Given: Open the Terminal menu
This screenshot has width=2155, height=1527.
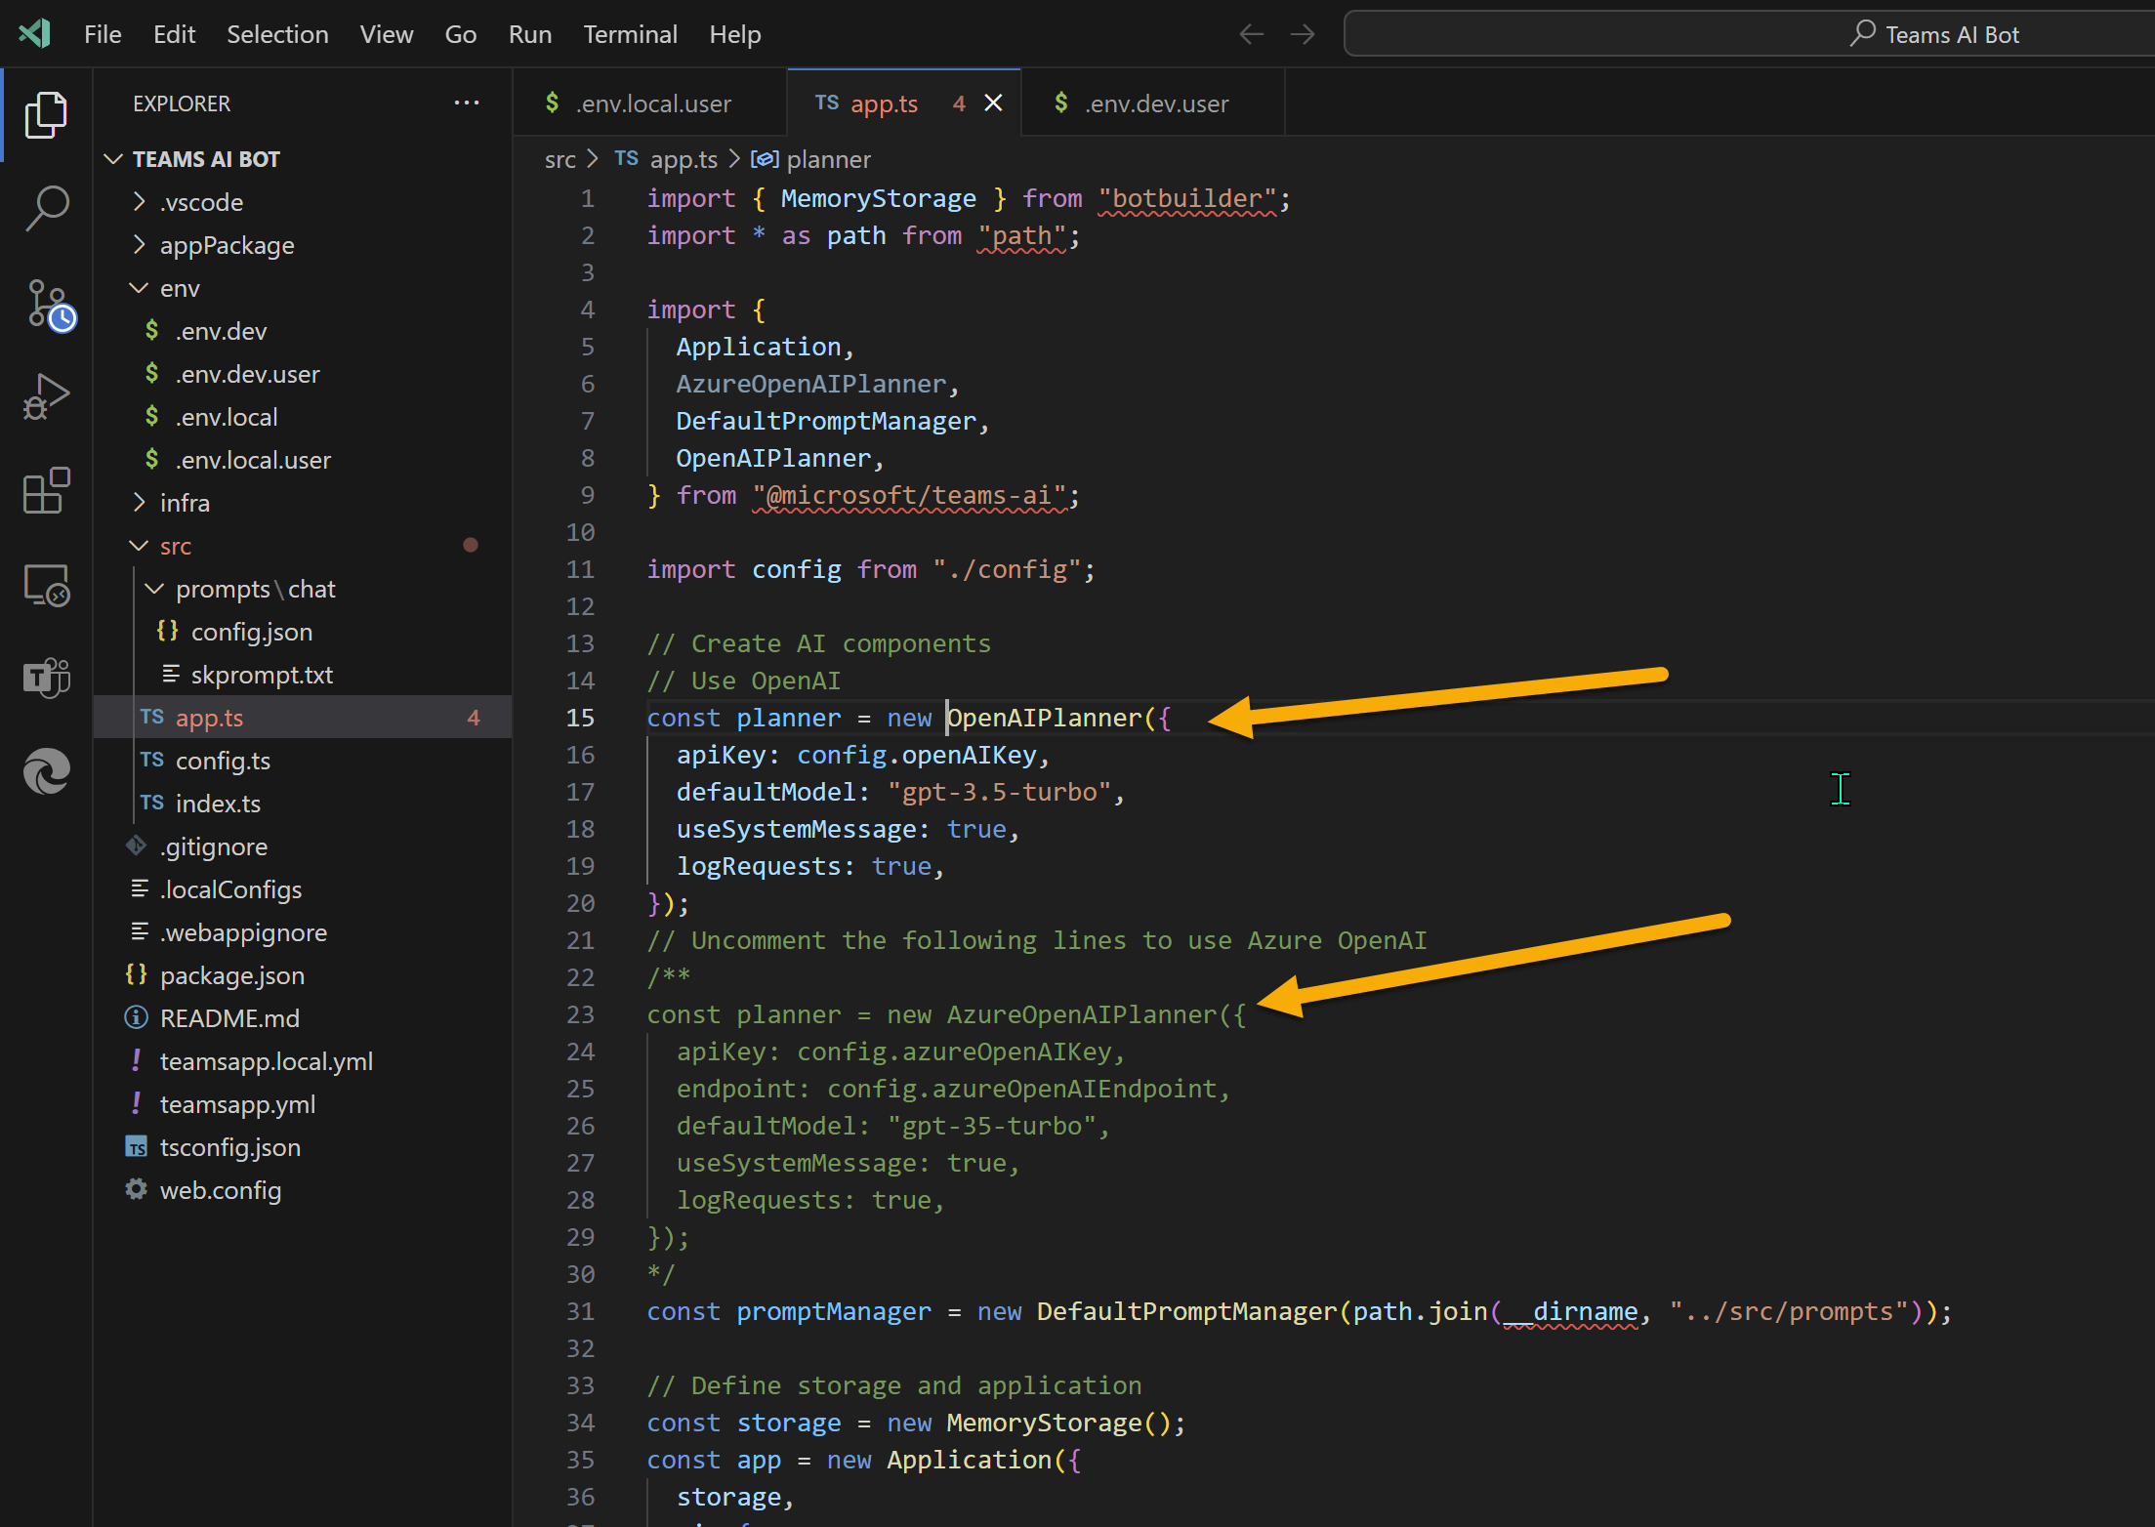Looking at the screenshot, I should [x=630, y=33].
